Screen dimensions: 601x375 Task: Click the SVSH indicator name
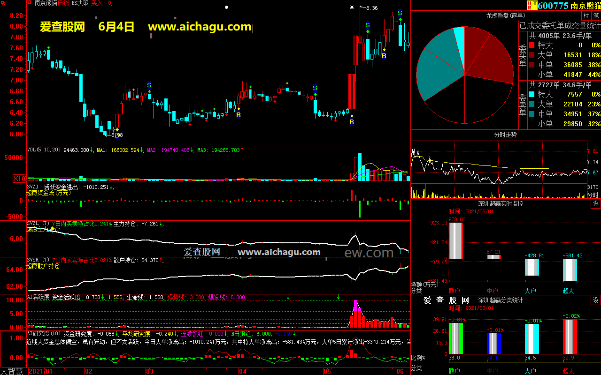coord(33,260)
